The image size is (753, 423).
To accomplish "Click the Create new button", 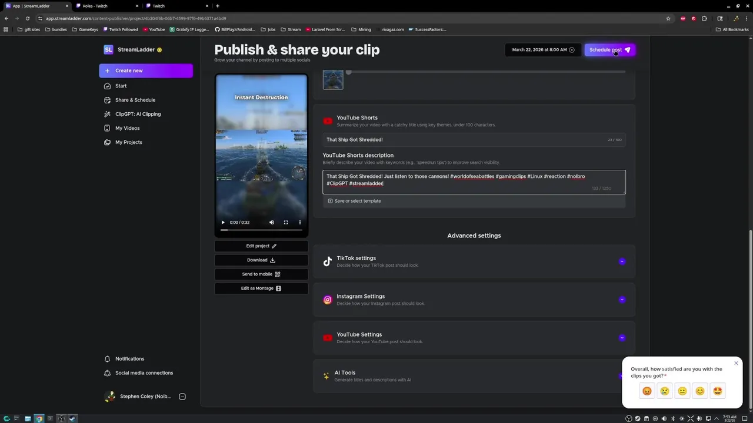I will pos(146,70).
